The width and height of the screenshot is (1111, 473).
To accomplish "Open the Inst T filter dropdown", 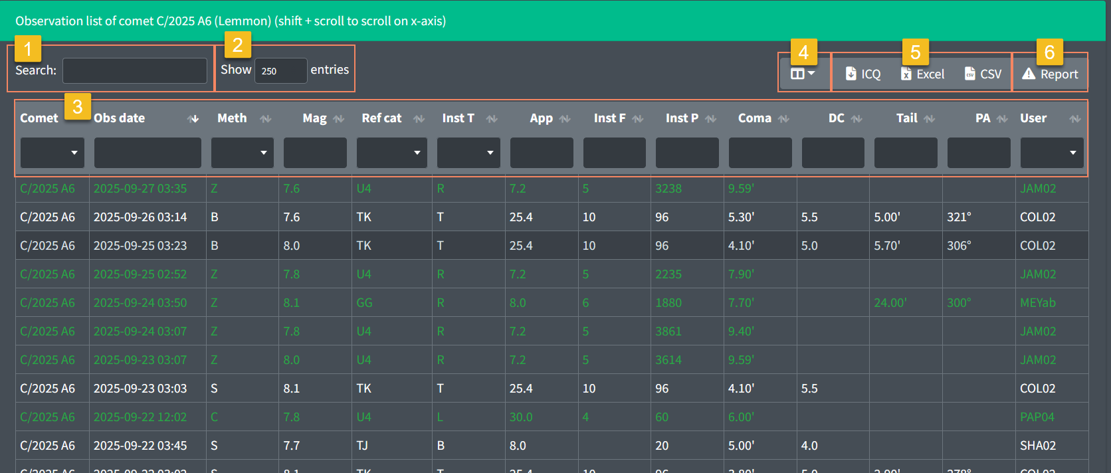I will (x=468, y=153).
